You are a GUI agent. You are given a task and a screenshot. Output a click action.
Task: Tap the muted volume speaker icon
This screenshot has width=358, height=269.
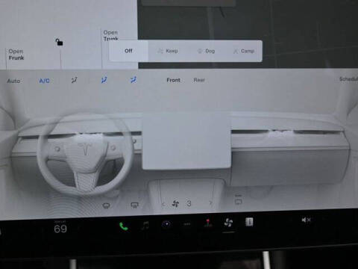point(306,220)
